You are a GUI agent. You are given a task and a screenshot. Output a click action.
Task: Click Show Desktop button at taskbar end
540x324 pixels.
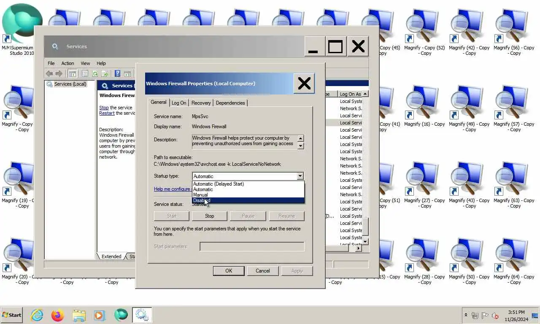coord(536,315)
